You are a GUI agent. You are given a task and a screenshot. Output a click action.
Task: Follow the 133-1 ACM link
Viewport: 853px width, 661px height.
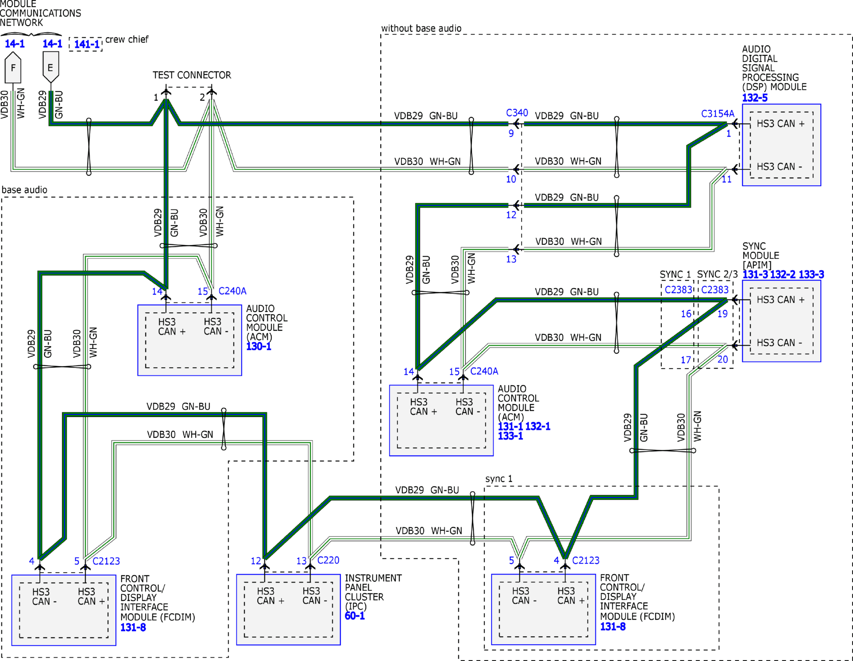510,436
